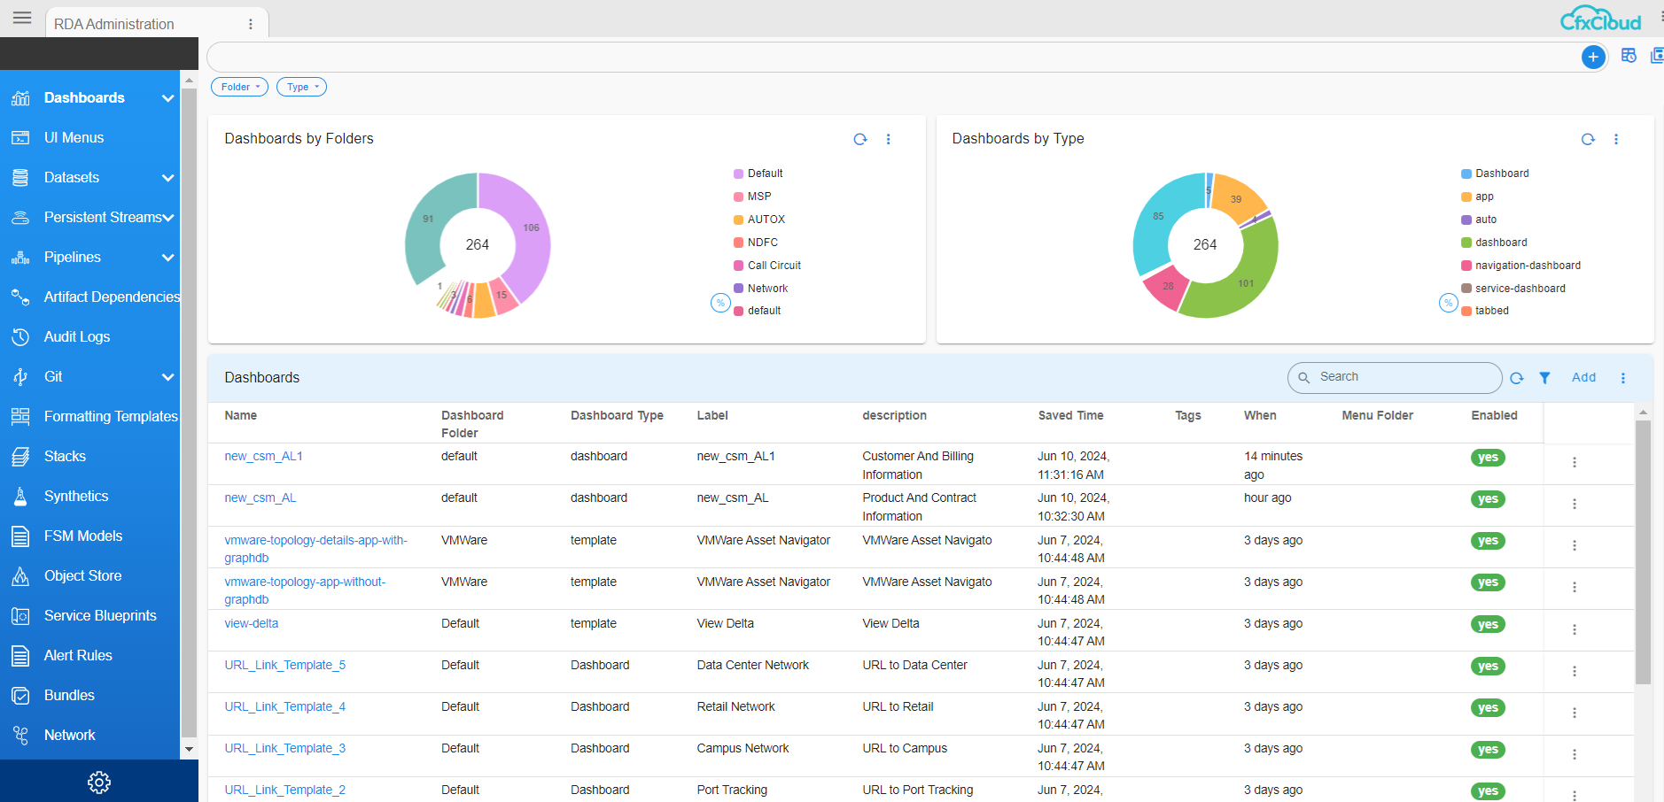Refresh the Dashboards by Folders chart
Viewport: 1664px width, 802px height.
tap(859, 139)
